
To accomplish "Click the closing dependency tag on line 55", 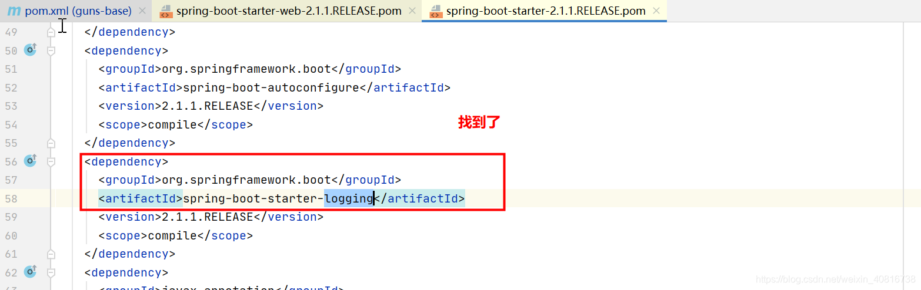I will pyautogui.click(x=130, y=143).
